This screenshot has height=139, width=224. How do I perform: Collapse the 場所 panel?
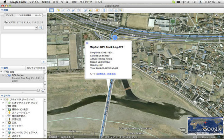click(x=2, y=68)
